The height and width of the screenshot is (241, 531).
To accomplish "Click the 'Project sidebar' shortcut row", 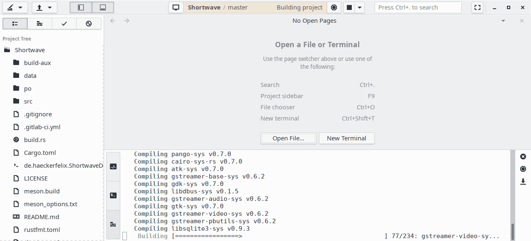I will [317, 96].
